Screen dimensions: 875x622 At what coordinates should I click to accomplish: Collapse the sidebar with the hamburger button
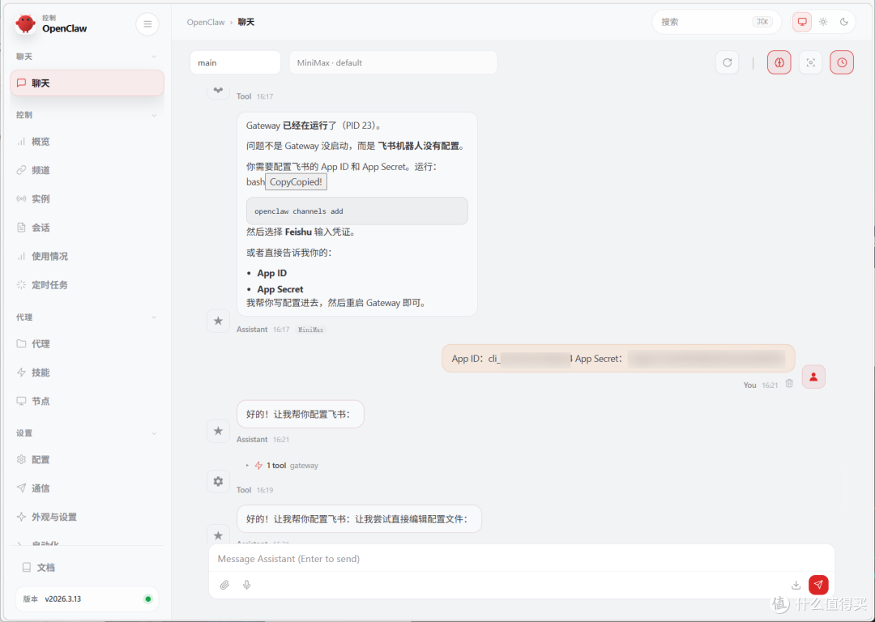(147, 24)
